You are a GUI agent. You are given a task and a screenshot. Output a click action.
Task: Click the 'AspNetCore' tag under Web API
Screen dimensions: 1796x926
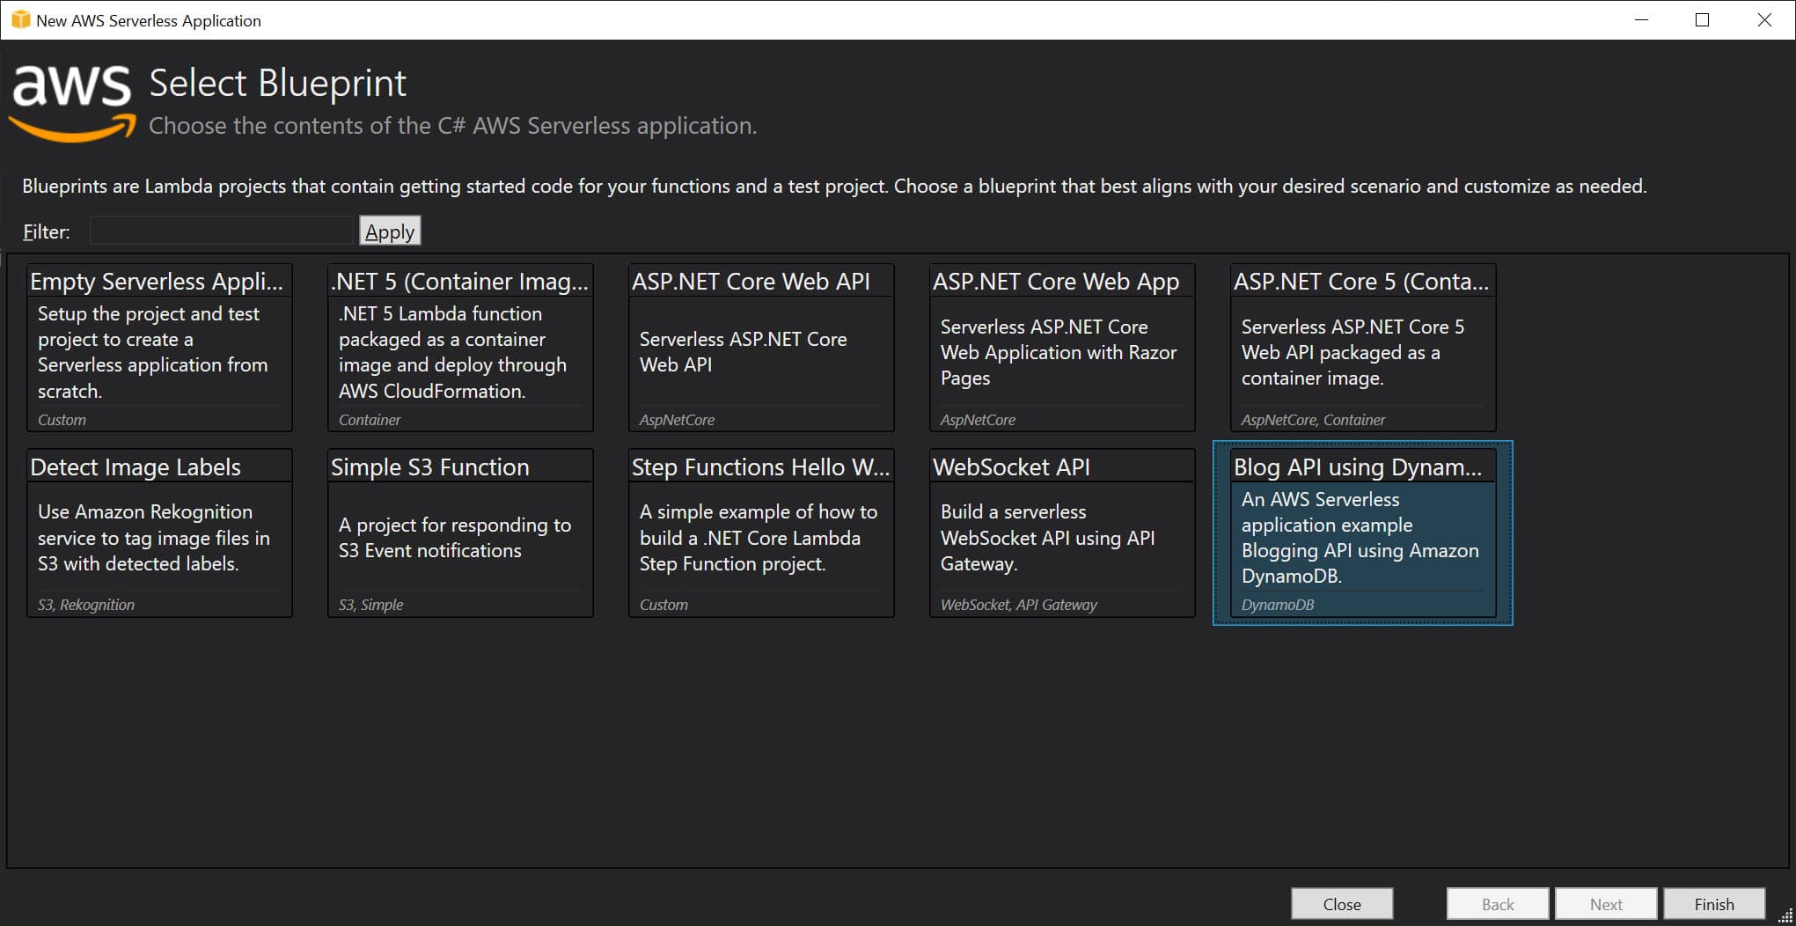(677, 420)
